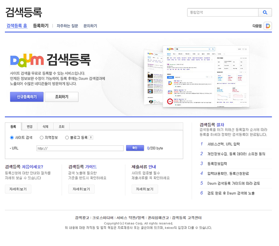Open the 등록하기 menu item
The image size is (279, 246).
click(41, 26)
